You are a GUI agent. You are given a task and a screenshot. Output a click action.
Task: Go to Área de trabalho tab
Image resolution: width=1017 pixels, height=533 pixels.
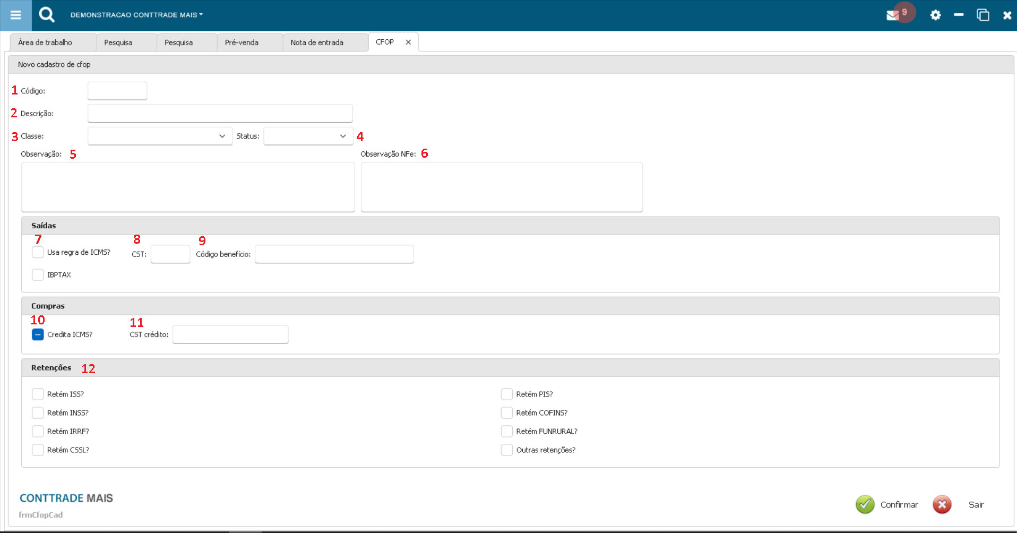click(45, 42)
